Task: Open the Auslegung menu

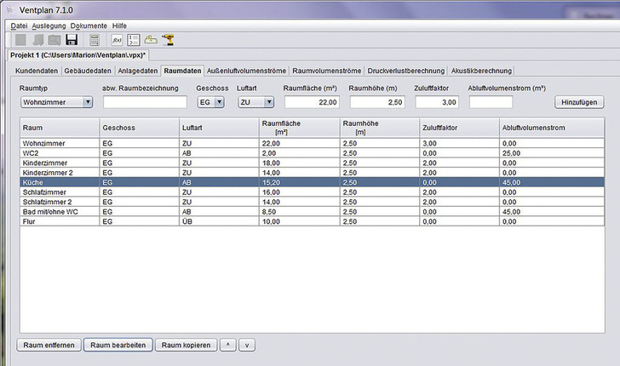Action: tap(49, 26)
